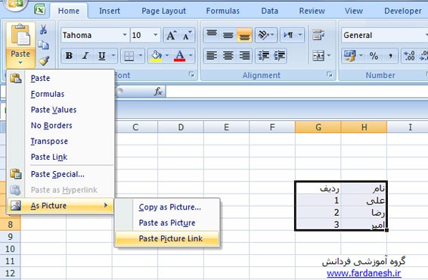Choose Paste Values option
The height and width of the screenshot is (280, 428).
click(x=60, y=110)
